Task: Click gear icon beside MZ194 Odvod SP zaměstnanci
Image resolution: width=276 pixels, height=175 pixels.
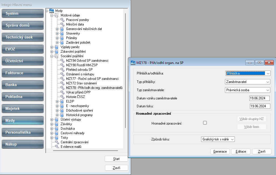Action: click(x=62, y=61)
